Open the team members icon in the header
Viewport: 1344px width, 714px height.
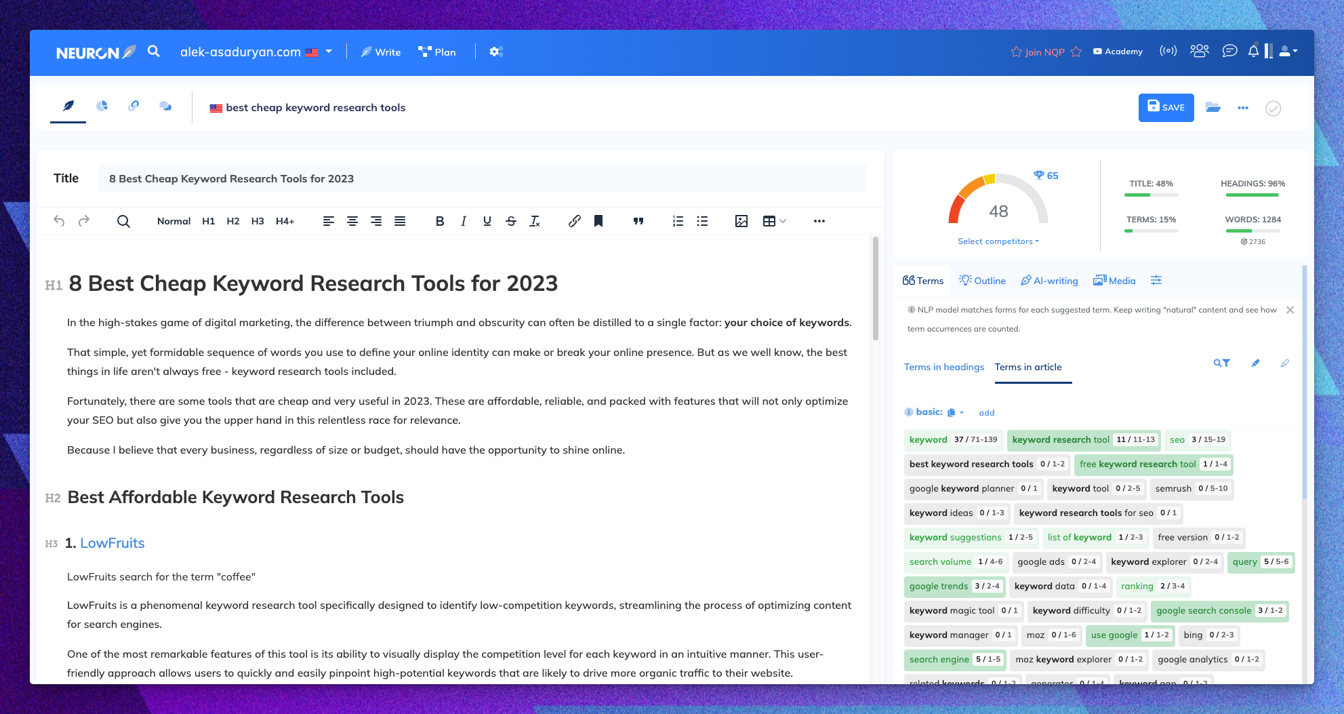[x=1199, y=51]
